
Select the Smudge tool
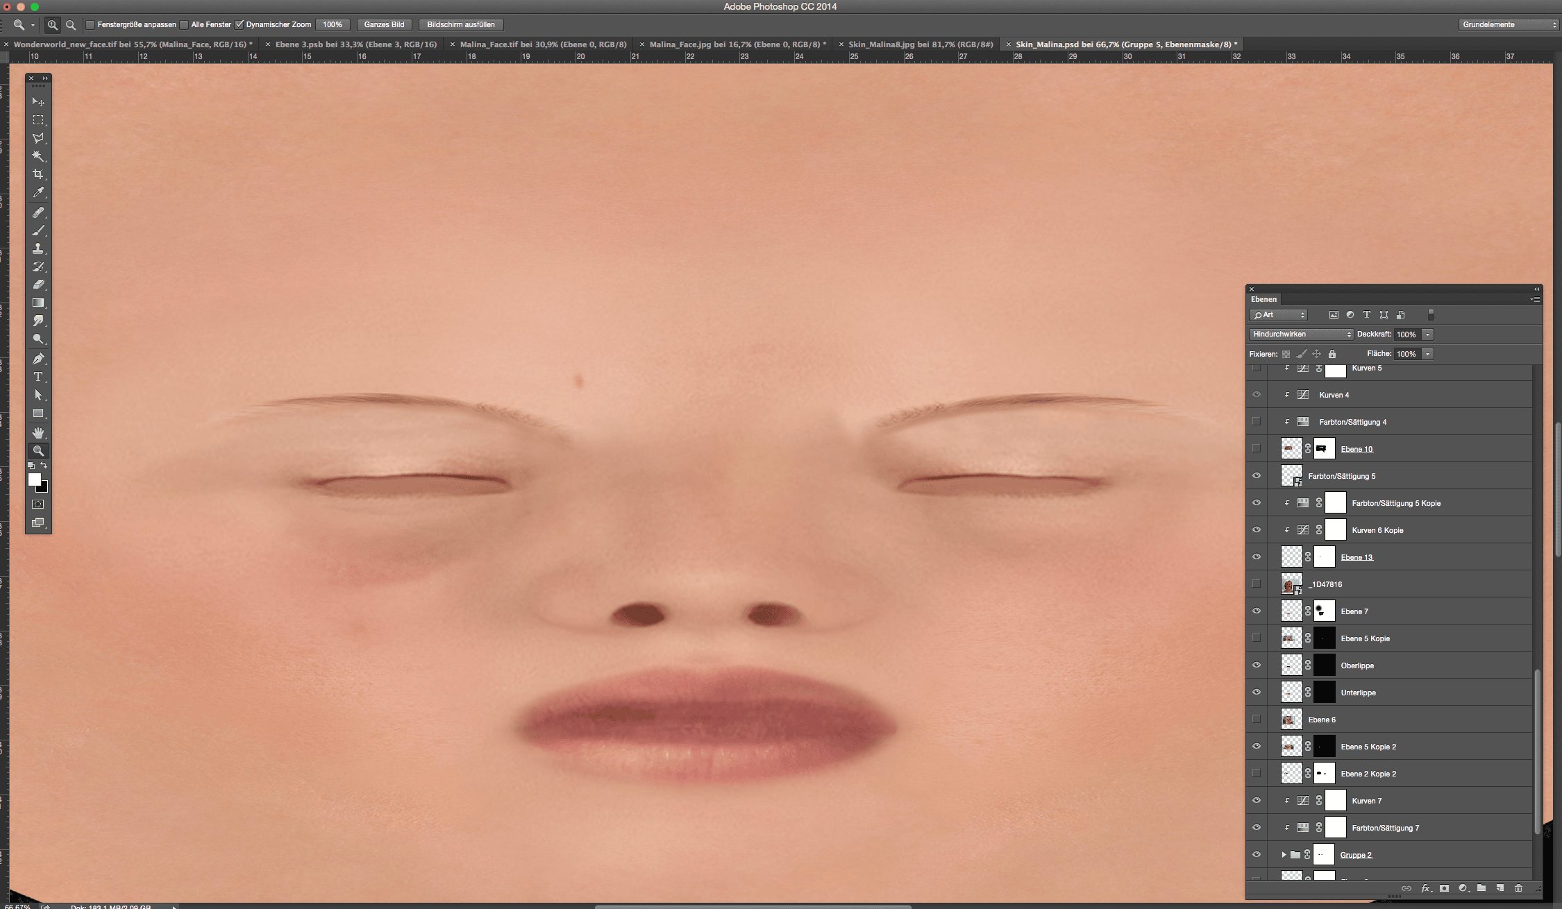click(38, 321)
